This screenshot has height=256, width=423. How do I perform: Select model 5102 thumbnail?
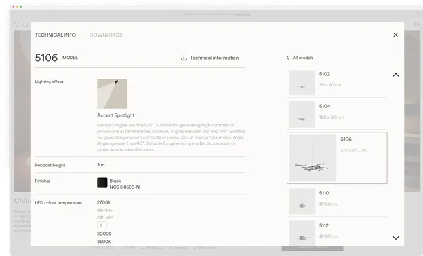click(302, 82)
